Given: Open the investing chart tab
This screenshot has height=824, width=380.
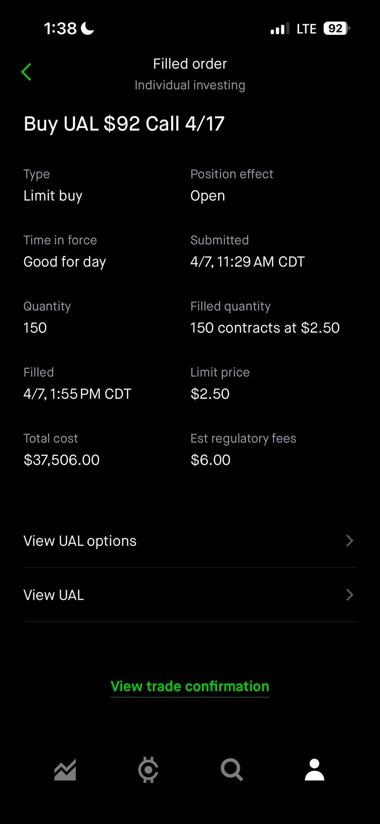Looking at the screenshot, I should [x=65, y=770].
